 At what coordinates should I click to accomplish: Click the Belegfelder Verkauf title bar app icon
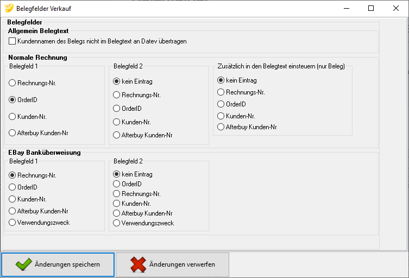click(x=9, y=9)
